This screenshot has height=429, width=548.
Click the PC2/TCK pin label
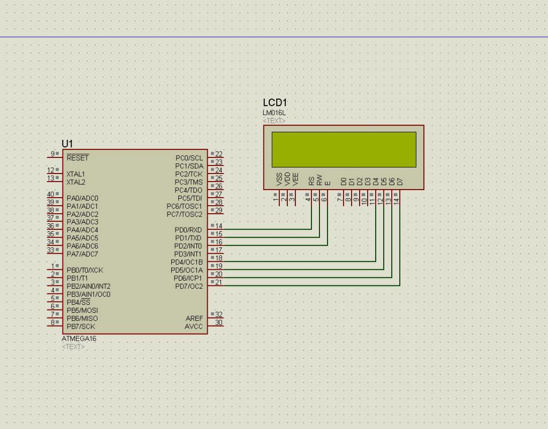[x=189, y=174]
